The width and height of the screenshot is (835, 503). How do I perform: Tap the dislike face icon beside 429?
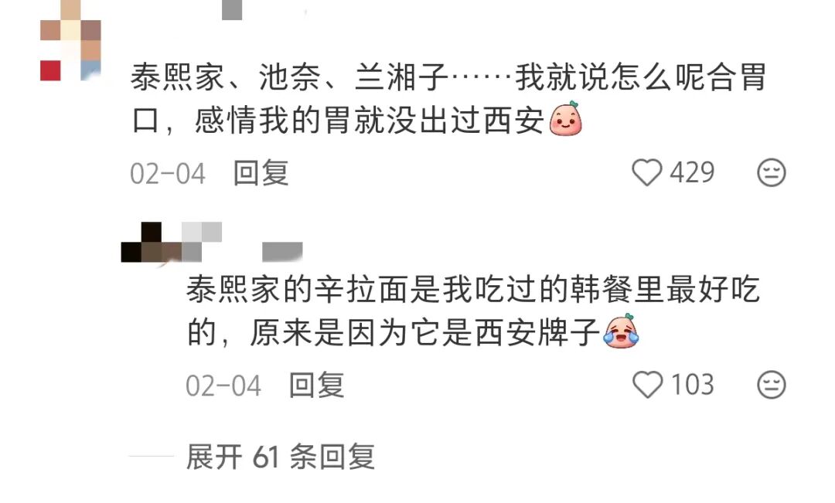click(x=771, y=173)
